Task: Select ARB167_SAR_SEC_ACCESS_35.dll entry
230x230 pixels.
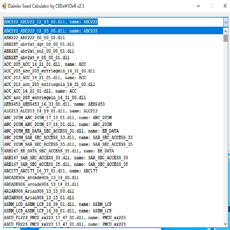Action: click(x=113, y=164)
